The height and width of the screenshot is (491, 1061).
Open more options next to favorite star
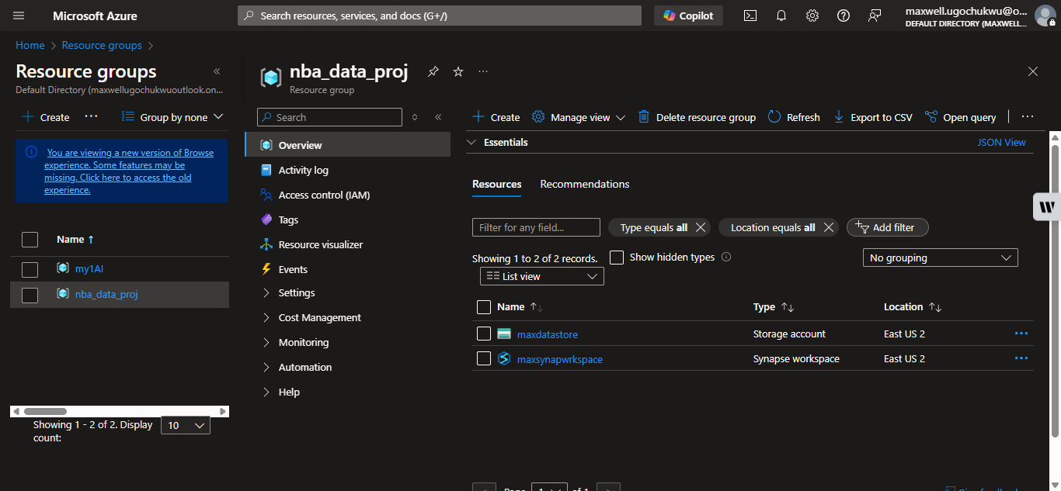point(483,71)
